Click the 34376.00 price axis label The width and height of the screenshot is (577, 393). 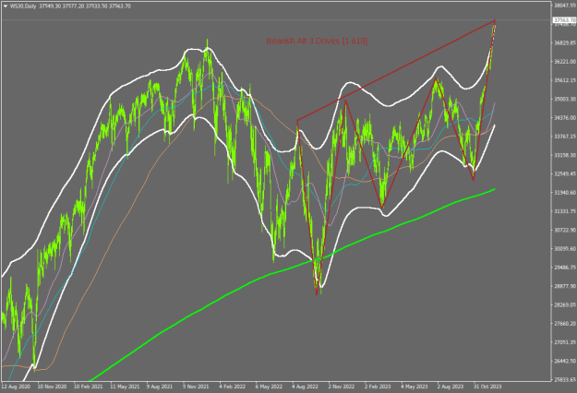coord(565,118)
